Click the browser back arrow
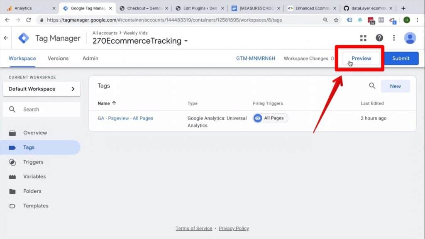The image size is (425, 239). tap(7, 20)
